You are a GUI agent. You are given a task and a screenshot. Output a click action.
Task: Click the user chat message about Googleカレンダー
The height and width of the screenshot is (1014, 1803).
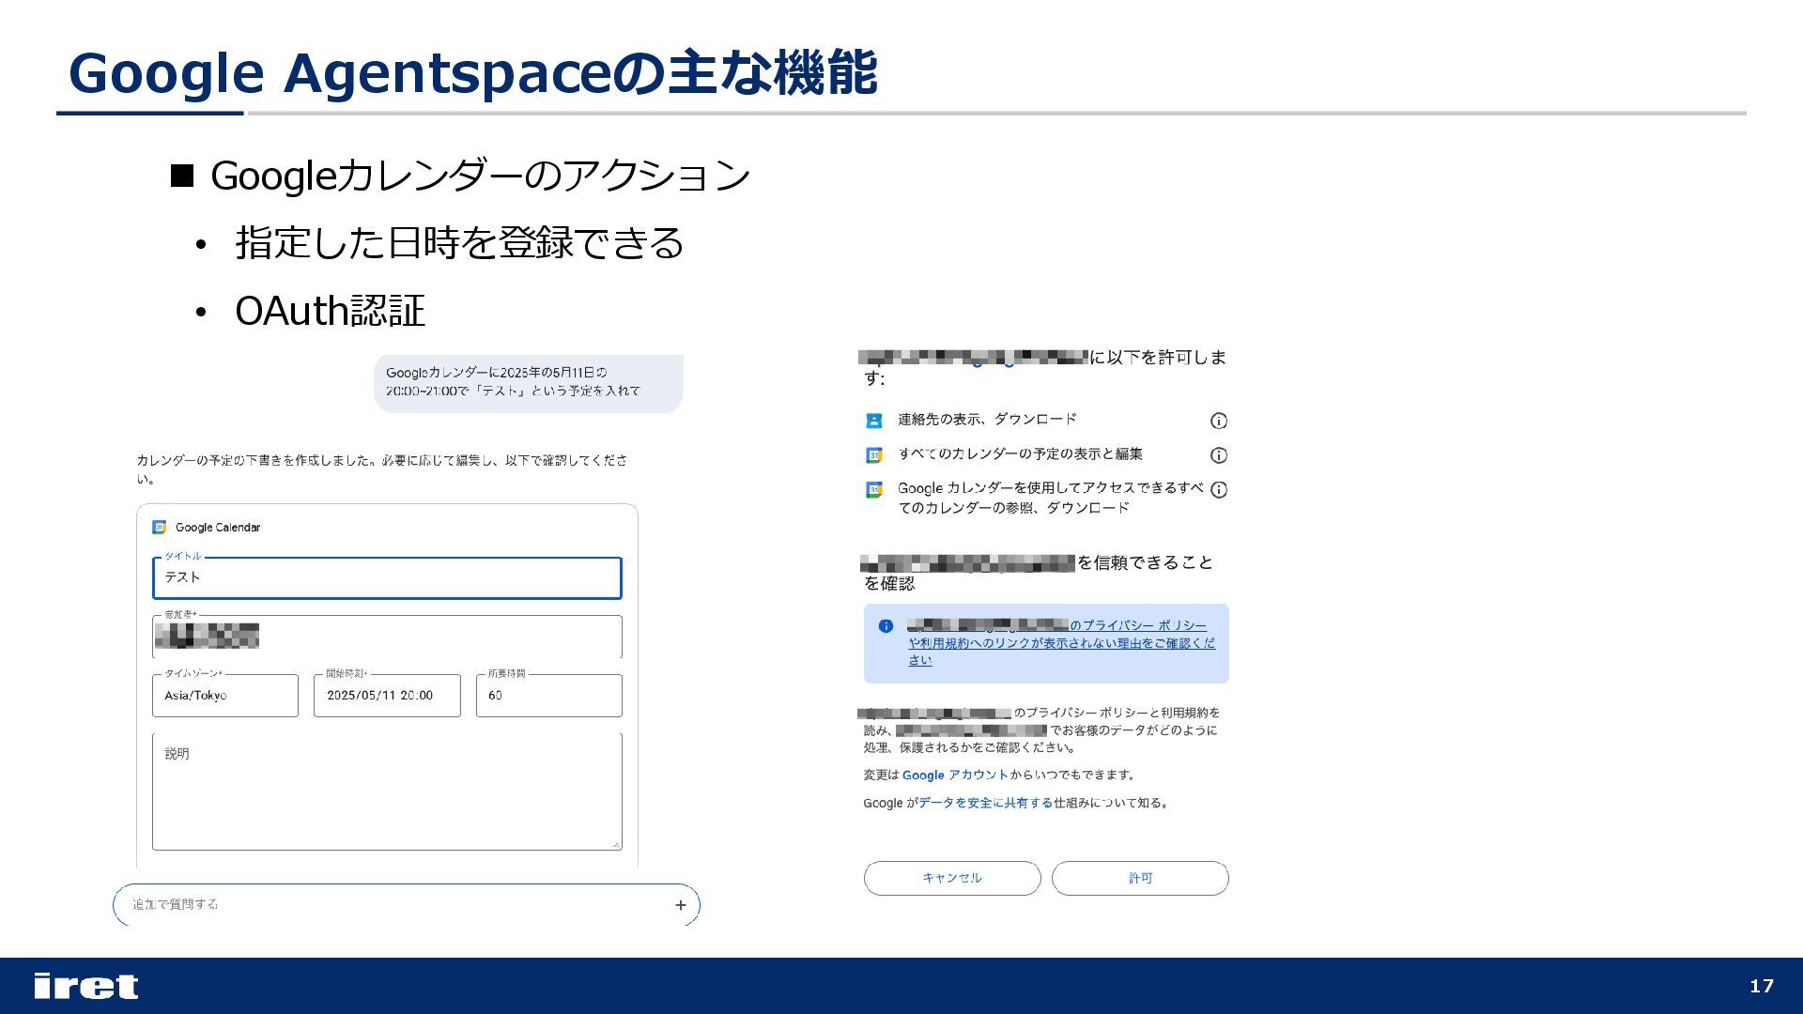pos(529,383)
